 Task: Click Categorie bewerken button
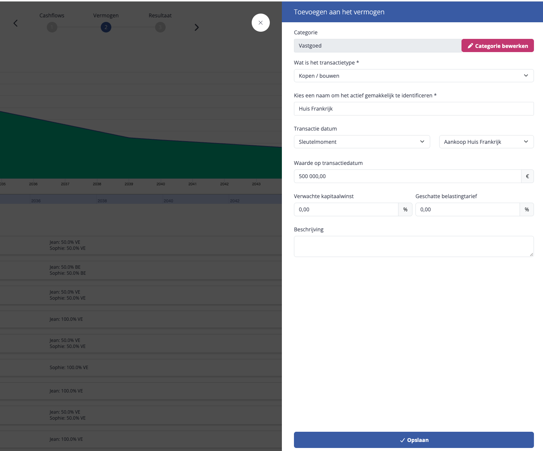498,46
